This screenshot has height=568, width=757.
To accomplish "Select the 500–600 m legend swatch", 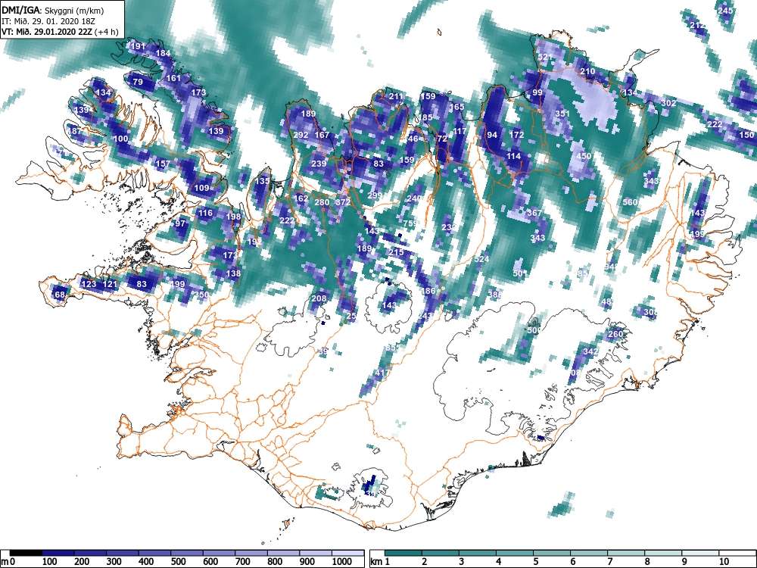I will (x=187, y=553).
